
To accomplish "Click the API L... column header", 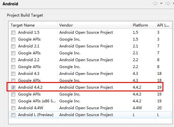I will (x=163, y=25).
